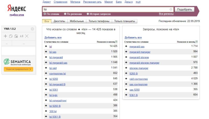This screenshot has height=119, width=209.
Task: Add 'storage manager' via plus icon
Action: tap(126, 68)
